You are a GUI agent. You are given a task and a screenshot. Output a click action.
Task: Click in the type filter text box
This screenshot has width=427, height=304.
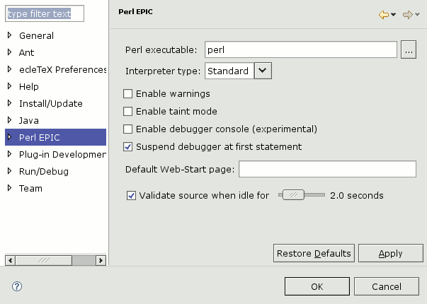point(45,13)
